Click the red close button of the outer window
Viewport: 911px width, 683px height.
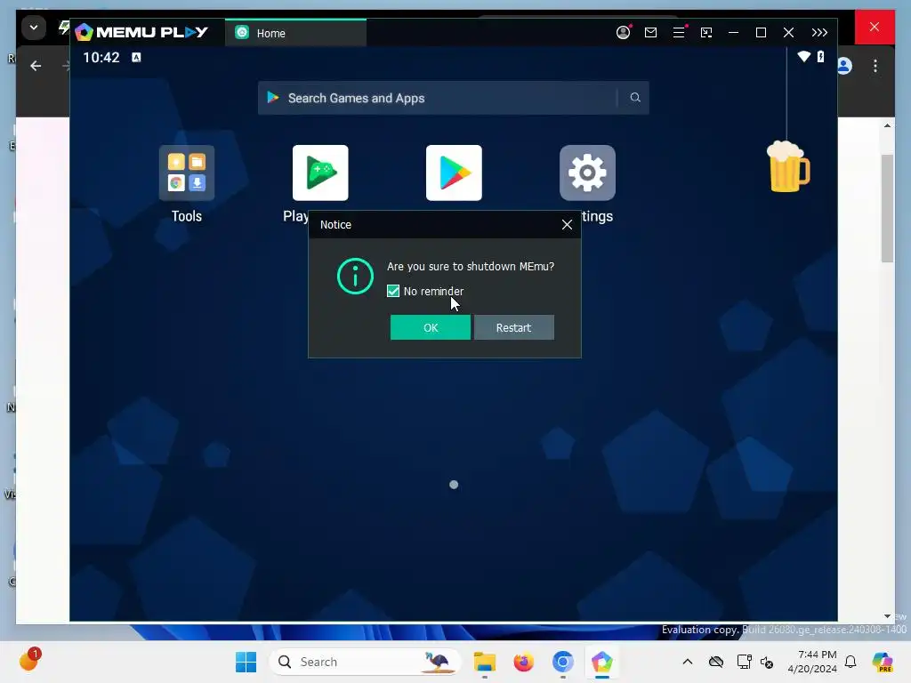point(875,27)
